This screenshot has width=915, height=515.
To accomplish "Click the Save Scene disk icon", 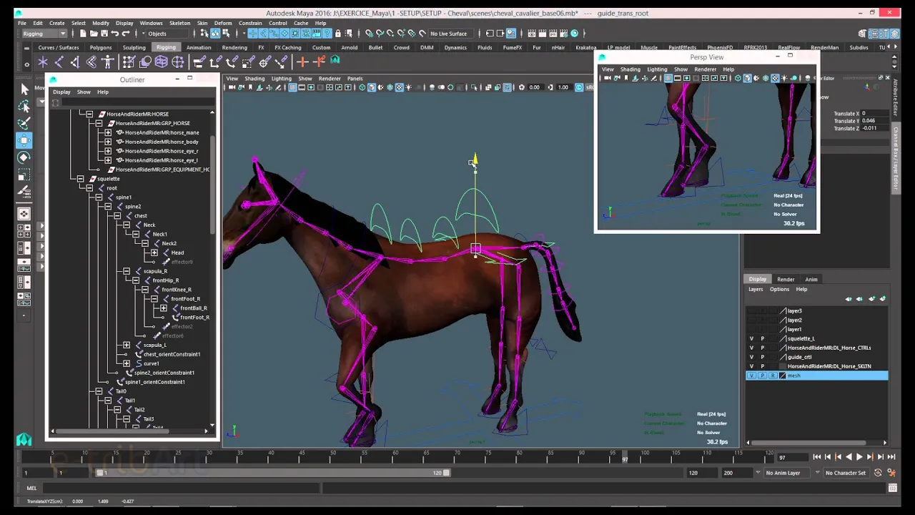I will click(104, 34).
